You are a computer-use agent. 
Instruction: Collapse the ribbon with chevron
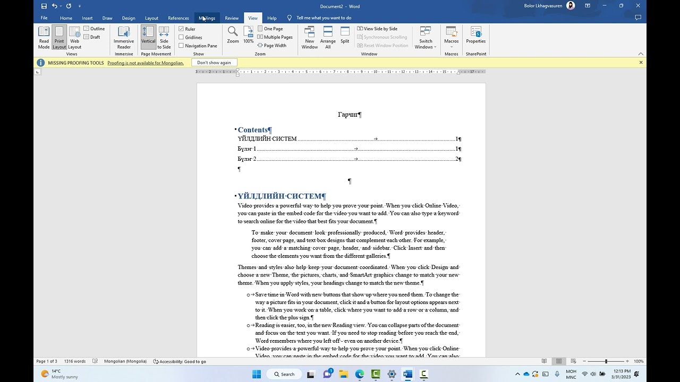point(641,54)
